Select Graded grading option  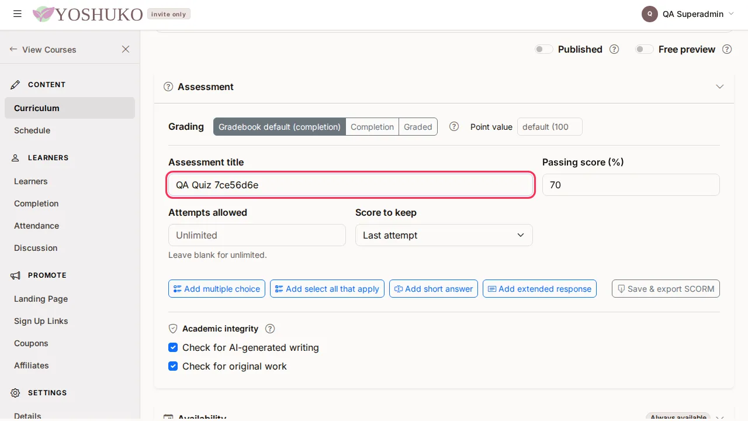pos(418,127)
